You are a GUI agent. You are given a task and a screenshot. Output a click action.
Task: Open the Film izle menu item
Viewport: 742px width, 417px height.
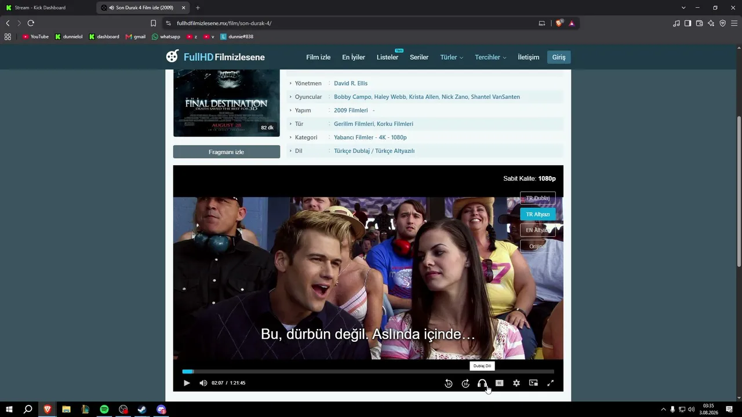(x=318, y=57)
